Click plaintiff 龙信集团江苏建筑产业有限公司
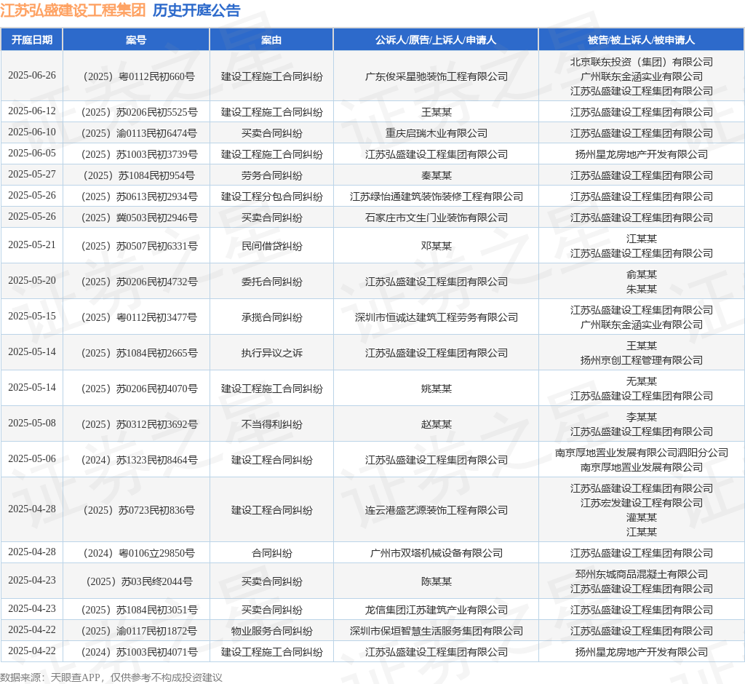This screenshot has height=684, width=745. [x=437, y=610]
